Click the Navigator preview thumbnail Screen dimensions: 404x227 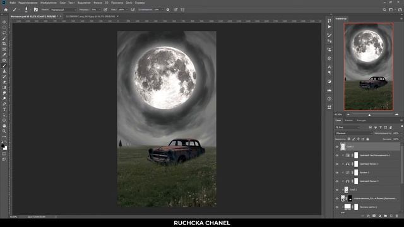(x=369, y=67)
